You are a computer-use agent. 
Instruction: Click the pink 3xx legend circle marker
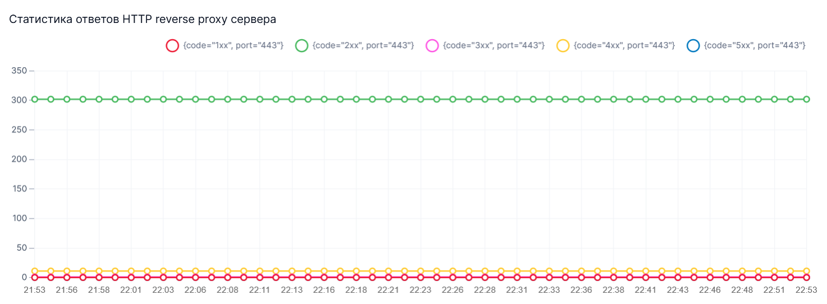(432, 46)
